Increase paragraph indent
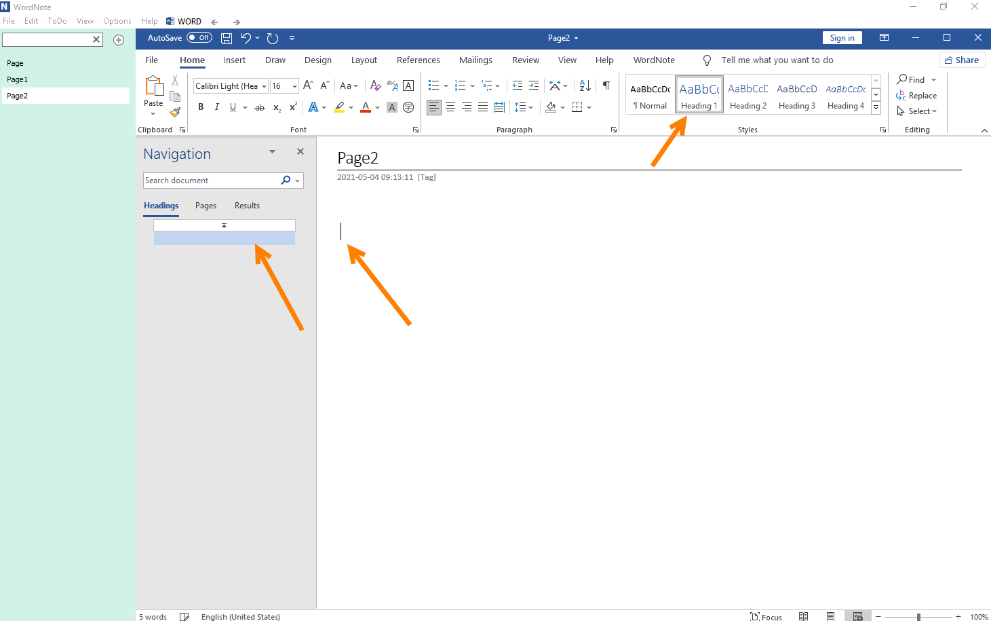 (534, 86)
